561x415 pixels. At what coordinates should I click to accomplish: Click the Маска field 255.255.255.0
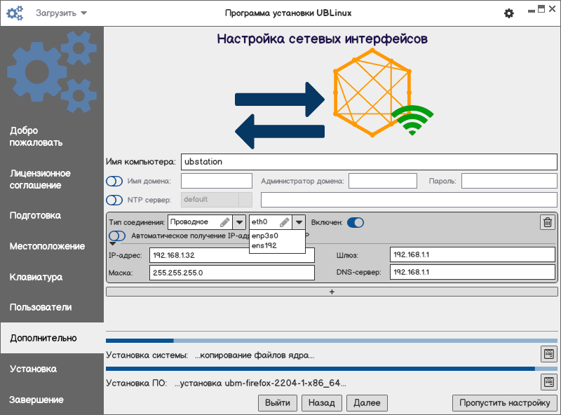click(232, 273)
